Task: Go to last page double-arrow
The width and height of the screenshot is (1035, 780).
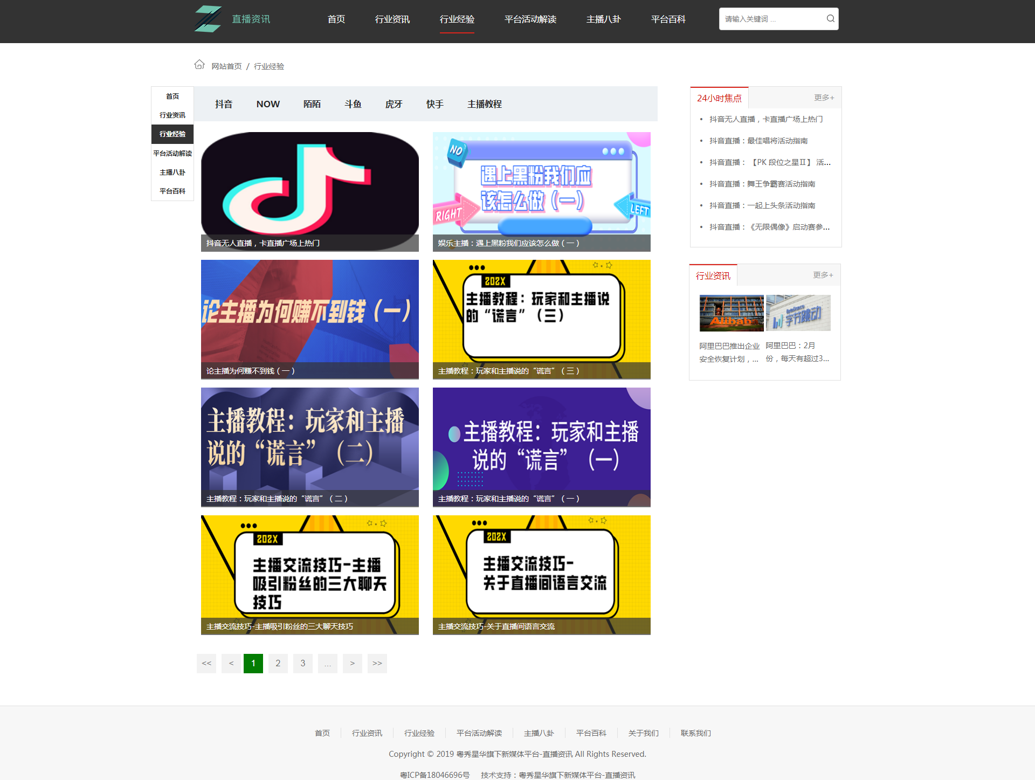Action: 377,663
